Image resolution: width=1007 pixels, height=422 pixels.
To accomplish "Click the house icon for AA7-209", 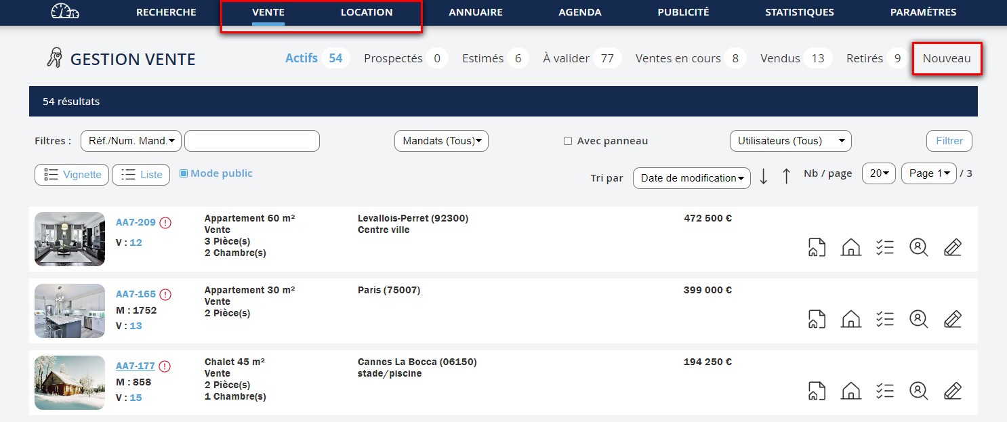I will pos(850,247).
